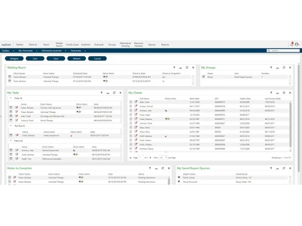302x226 pixels.
Task: Click Homeview Launcher in the breadcrumb
Action: pyautogui.click(x=51, y=51)
